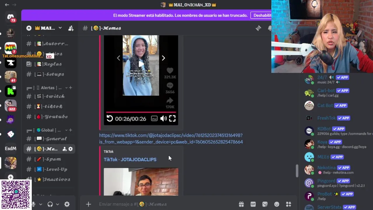The height and width of the screenshot is (210, 373).
Task: Create channel in Global with plus
Action: [x=71, y=130]
